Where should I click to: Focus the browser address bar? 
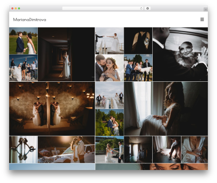coord(102,8)
